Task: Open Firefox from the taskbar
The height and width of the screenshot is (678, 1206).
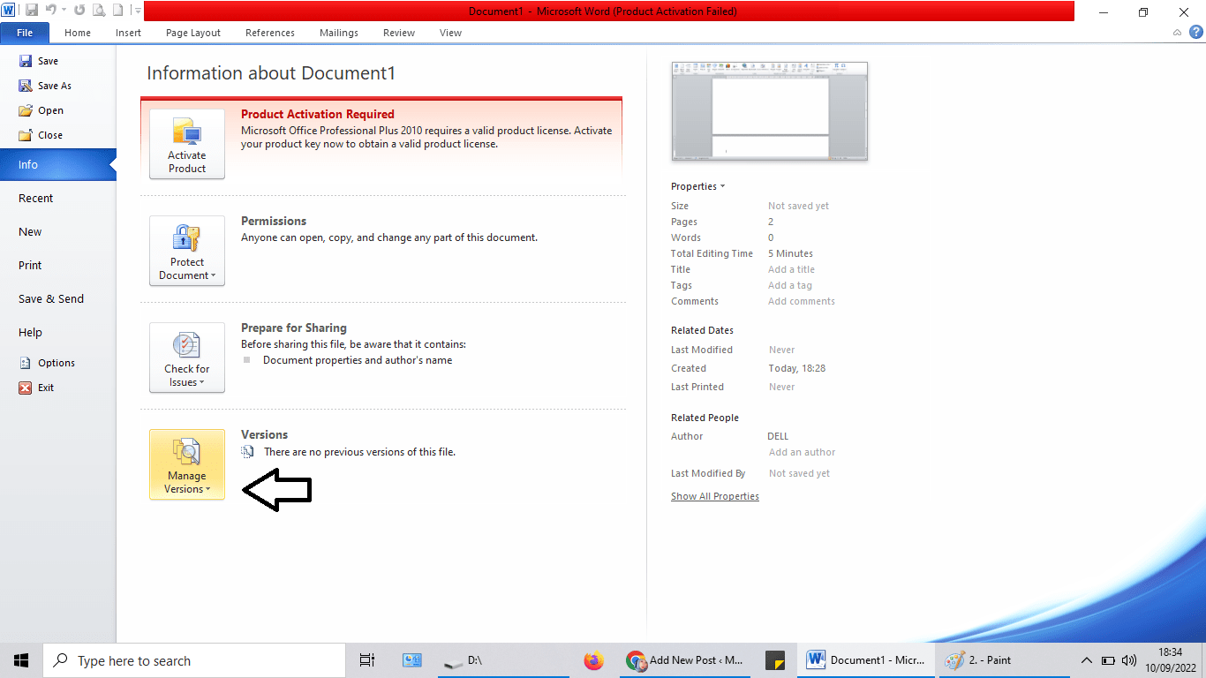Action: 594,660
